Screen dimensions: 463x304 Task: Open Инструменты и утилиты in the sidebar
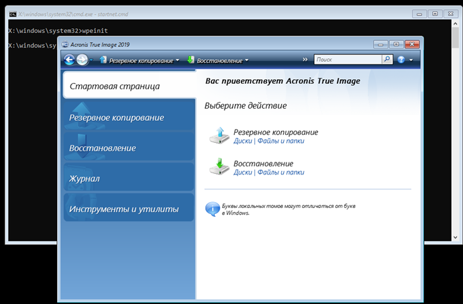tap(123, 209)
